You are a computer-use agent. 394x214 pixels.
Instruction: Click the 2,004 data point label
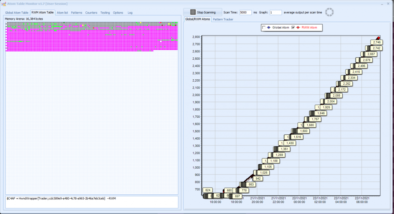(331, 101)
